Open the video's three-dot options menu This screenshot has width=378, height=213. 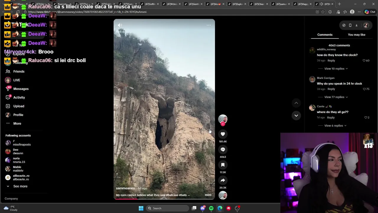[x=208, y=25]
